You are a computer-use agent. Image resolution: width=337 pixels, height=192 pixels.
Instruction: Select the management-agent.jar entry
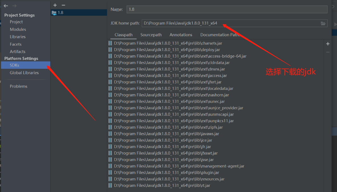click(x=179, y=166)
